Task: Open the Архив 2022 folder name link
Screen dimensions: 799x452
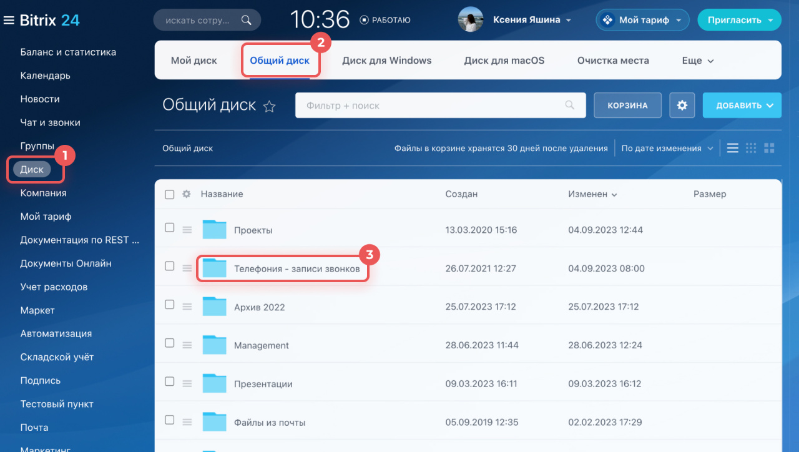Action: pyautogui.click(x=259, y=307)
